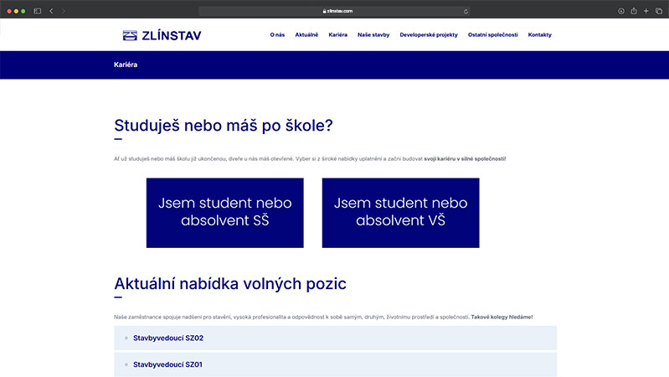The image size is (669, 377).
Task: Open a new tab with the plus icon
Action: [x=646, y=11]
